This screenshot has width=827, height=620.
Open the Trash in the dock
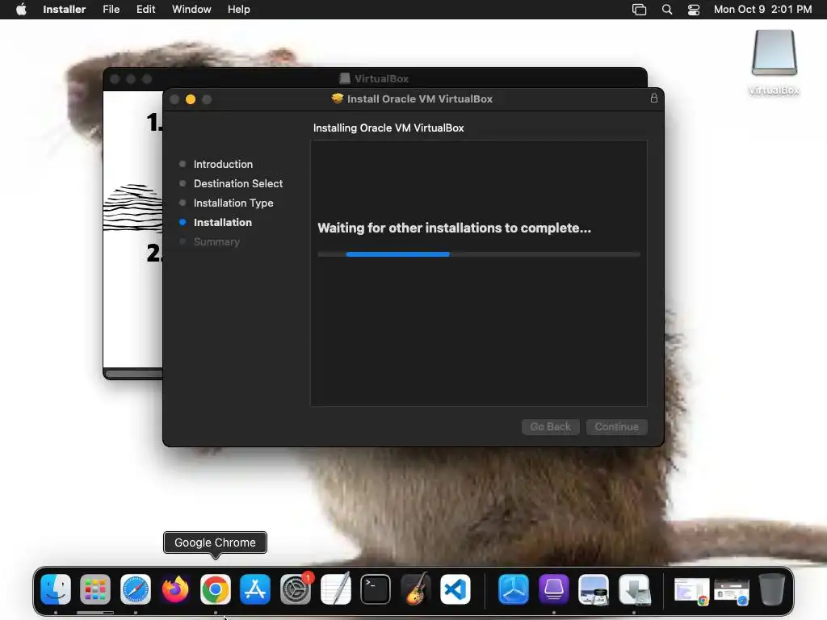tap(772, 589)
